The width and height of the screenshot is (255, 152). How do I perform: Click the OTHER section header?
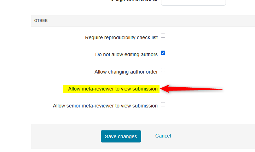(41, 21)
